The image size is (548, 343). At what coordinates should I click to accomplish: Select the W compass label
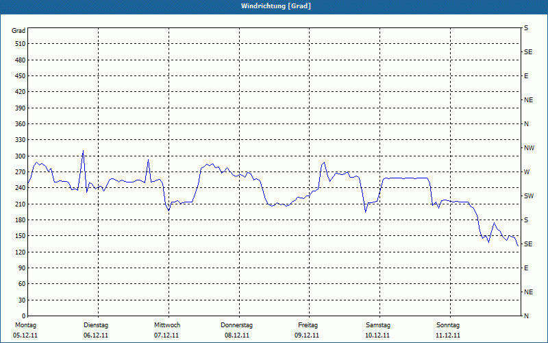tap(527, 172)
